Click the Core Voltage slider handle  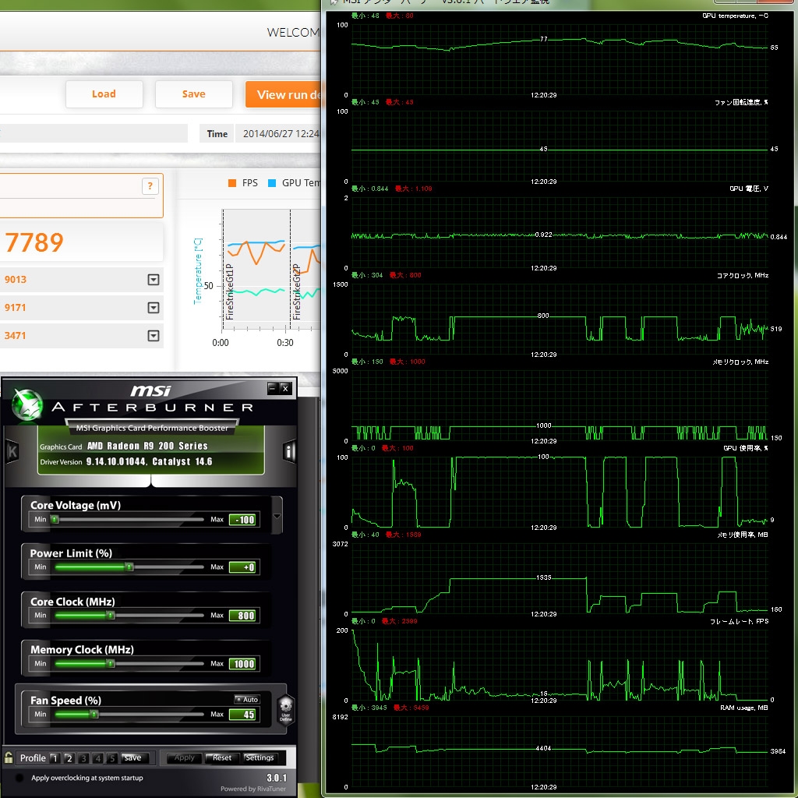[x=55, y=520]
